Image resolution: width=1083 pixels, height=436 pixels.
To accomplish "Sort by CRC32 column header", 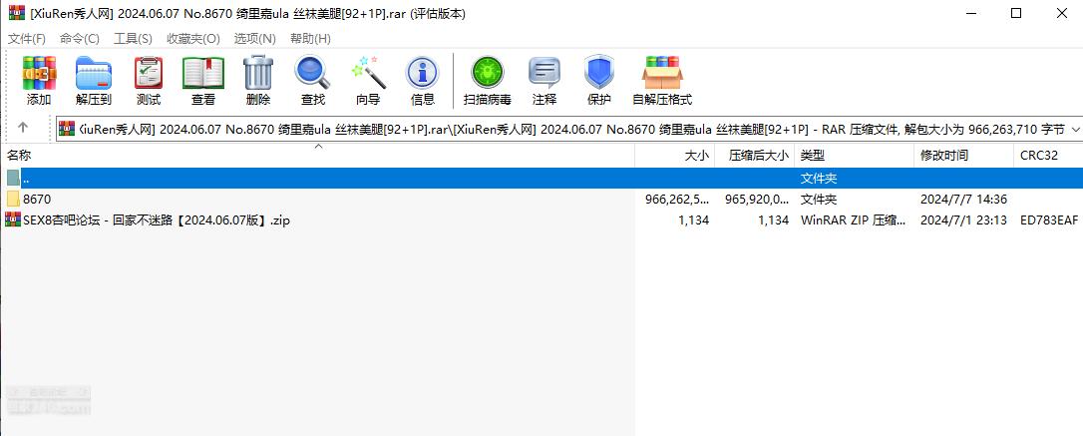I will click(x=1048, y=156).
